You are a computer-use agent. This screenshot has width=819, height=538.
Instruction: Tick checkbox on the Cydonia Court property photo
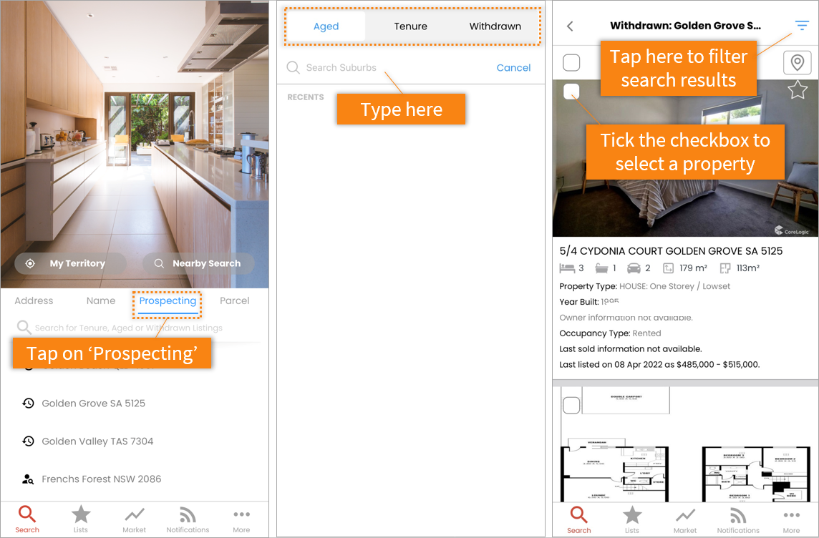tap(571, 92)
